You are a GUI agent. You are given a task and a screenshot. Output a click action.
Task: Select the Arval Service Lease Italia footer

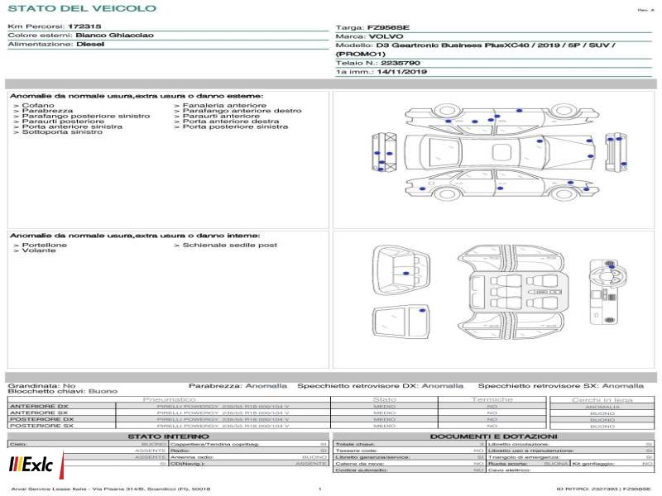pyautogui.click(x=111, y=489)
